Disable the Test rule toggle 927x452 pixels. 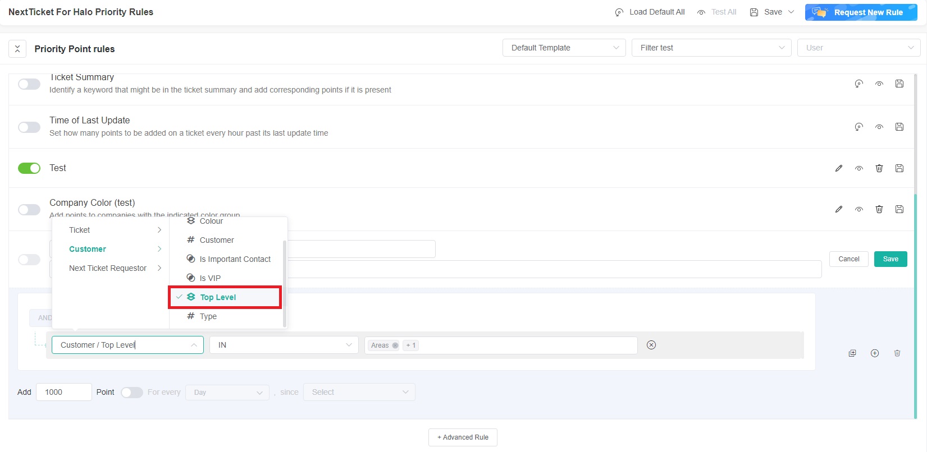pyautogui.click(x=29, y=168)
